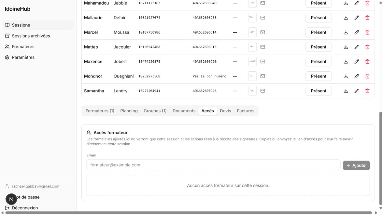Focus the formateur email input field
This screenshot has height=215, width=383.
coord(213,165)
